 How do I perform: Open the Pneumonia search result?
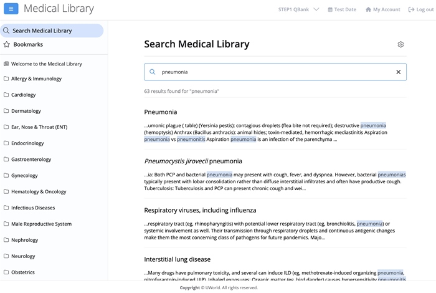(x=161, y=112)
